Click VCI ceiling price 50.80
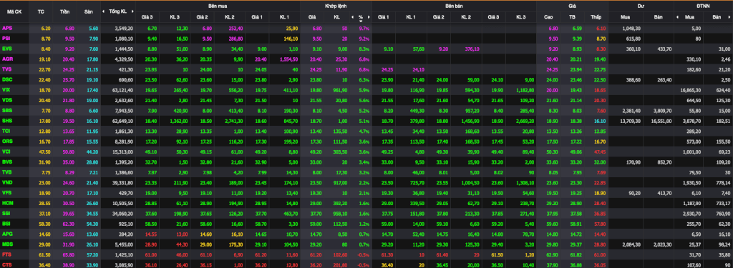The image size is (733, 268). 69,152
